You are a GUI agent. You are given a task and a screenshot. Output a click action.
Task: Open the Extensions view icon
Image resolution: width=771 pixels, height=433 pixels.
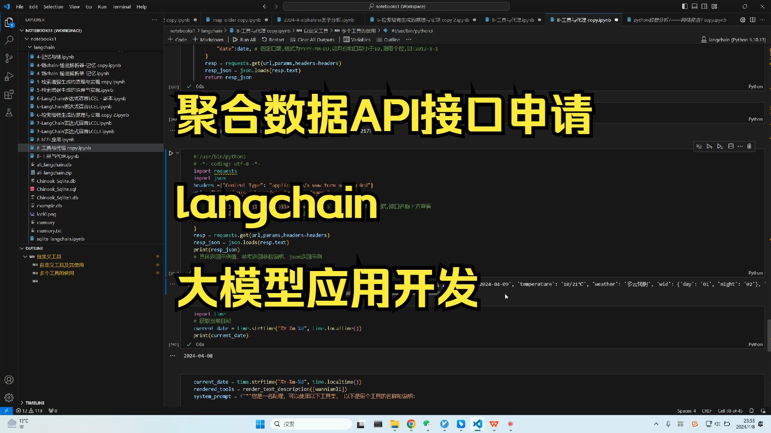pos(9,95)
